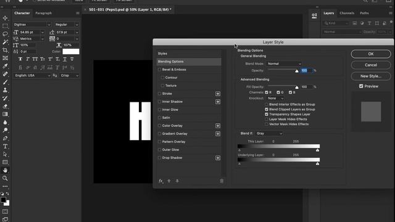Click the white text Color swatch
The width and height of the screenshot is (395, 222).
tap(71, 51)
